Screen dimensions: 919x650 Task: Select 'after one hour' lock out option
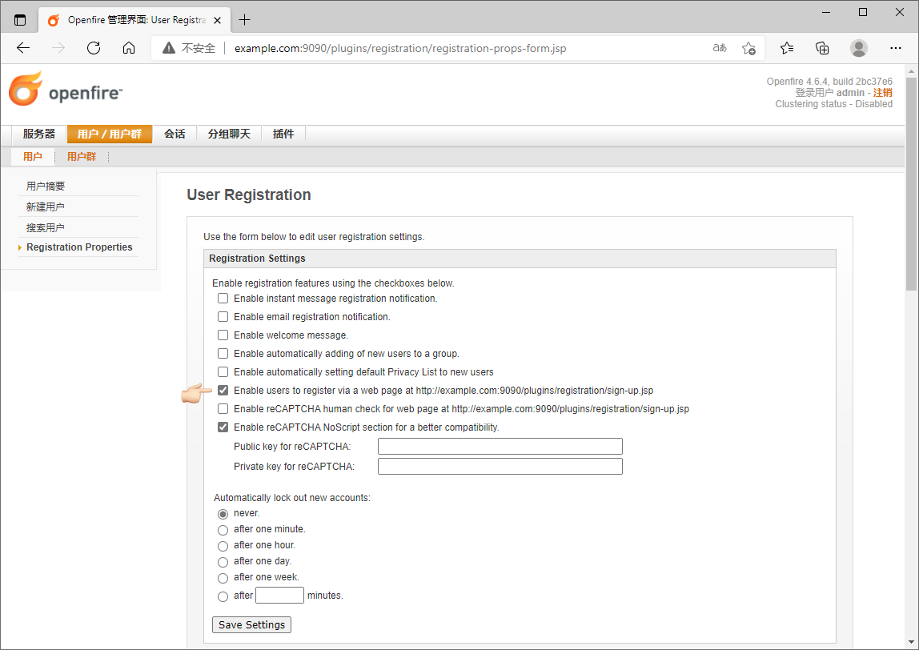coord(223,546)
